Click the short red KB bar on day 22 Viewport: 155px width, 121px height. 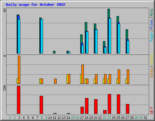coord(105,112)
